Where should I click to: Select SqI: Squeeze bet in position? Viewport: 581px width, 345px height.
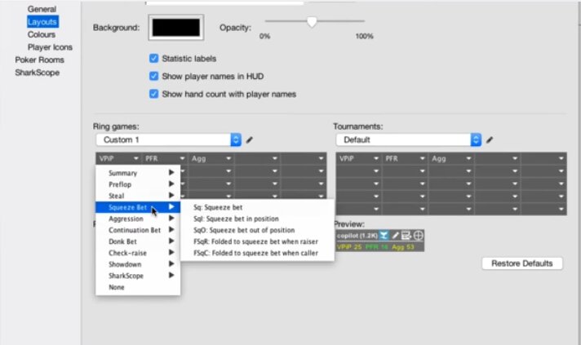click(257, 219)
